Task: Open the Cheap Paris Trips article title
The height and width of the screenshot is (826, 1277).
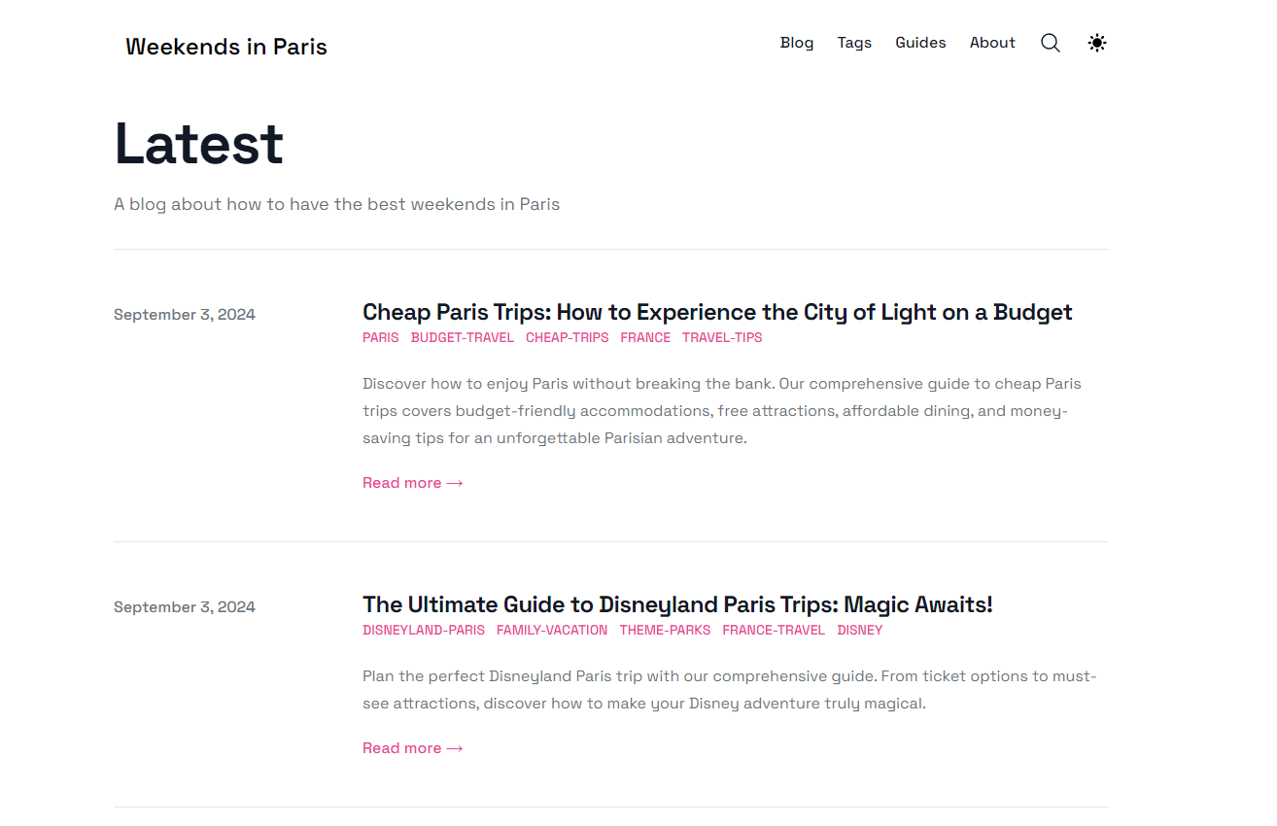Action: click(x=716, y=312)
